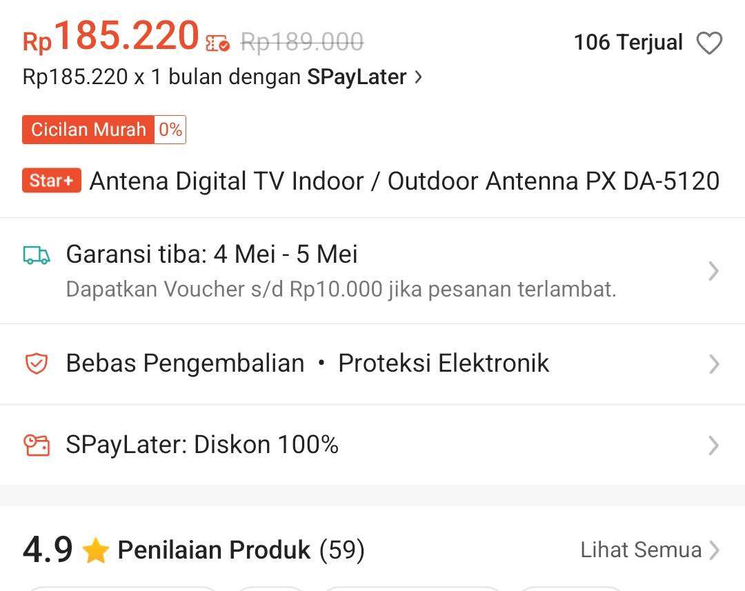
Task: Expand SPayLater Diskon 100% chevron
Action: click(713, 445)
